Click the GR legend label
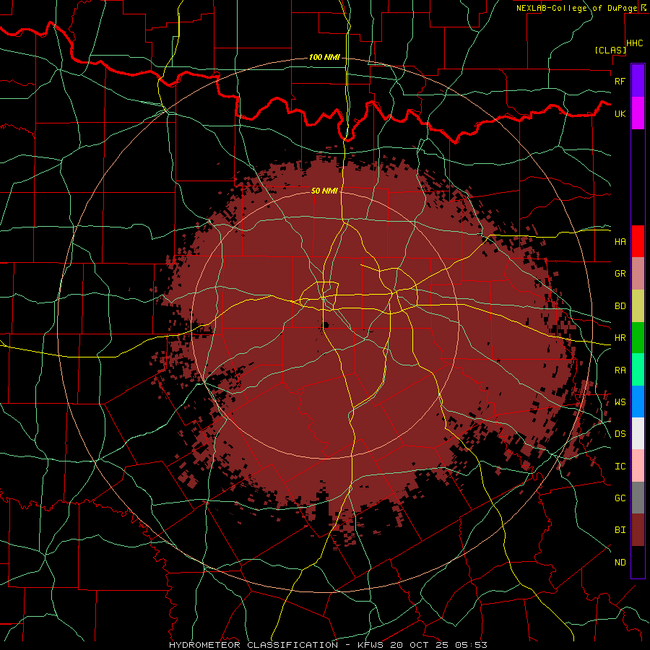This screenshot has height=650, width=650. (x=620, y=274)
